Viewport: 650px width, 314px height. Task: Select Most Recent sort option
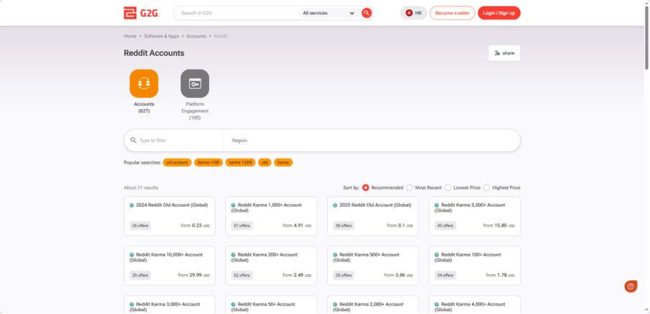(410, 187)
